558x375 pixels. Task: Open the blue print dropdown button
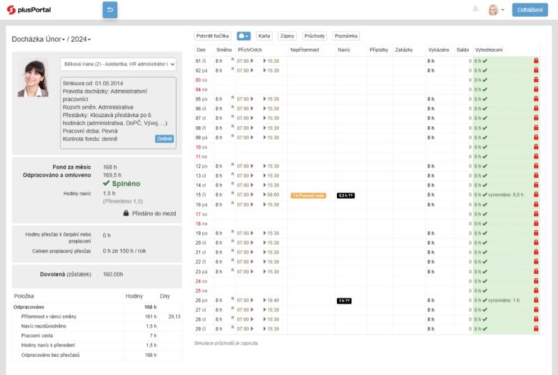click(x=243, y=36)
